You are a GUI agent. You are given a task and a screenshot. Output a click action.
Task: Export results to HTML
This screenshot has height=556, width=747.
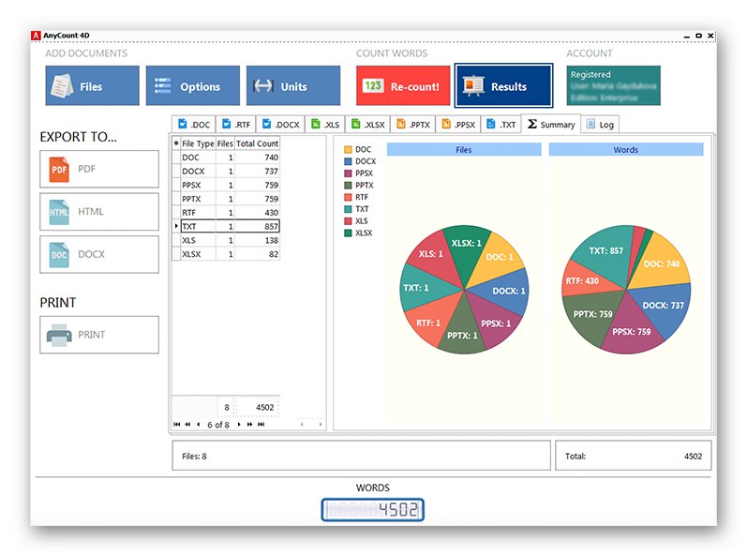click(99, 212)
